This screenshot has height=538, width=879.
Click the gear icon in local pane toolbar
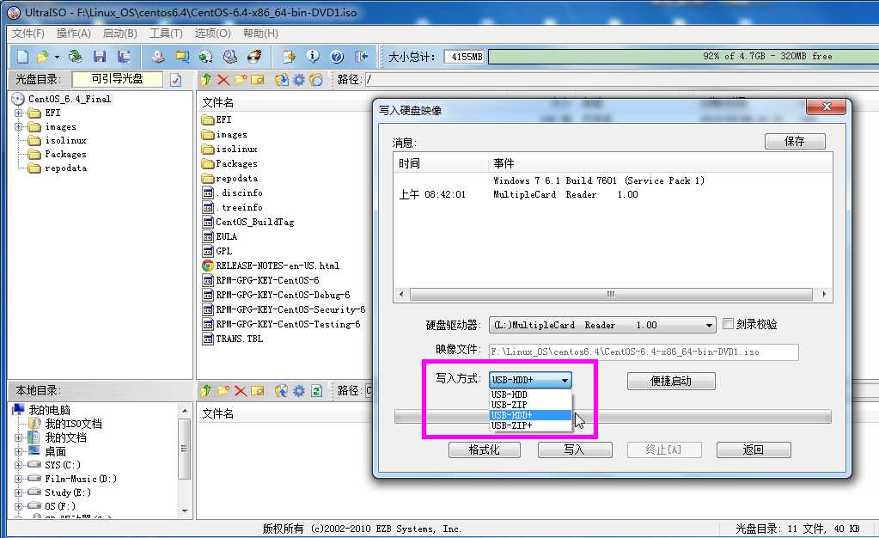coord(299,390)
